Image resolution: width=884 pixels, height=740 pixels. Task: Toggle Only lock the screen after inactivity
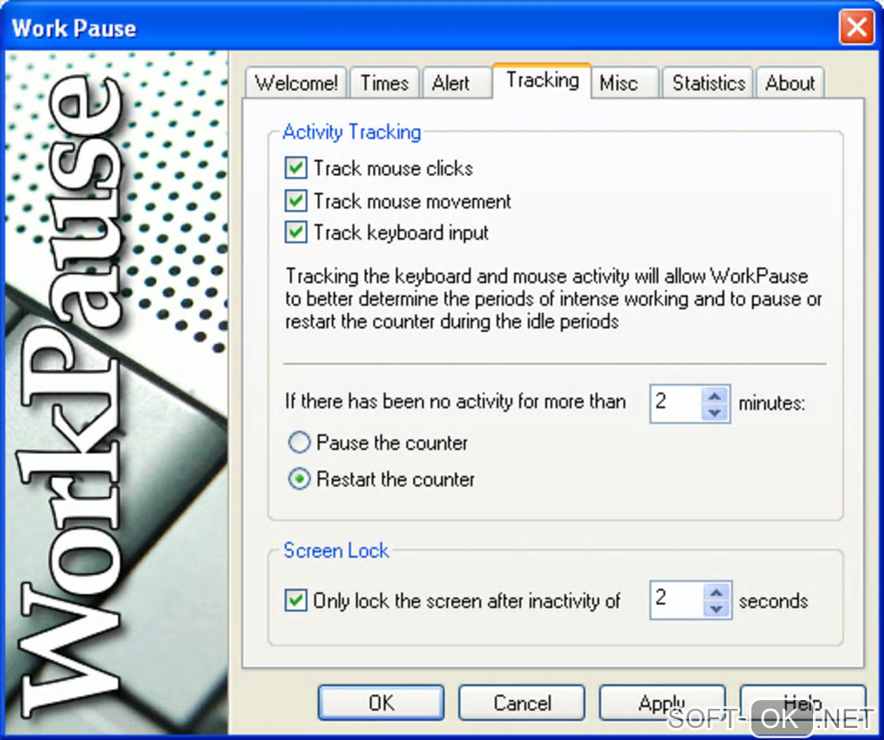tap(296, 600)
